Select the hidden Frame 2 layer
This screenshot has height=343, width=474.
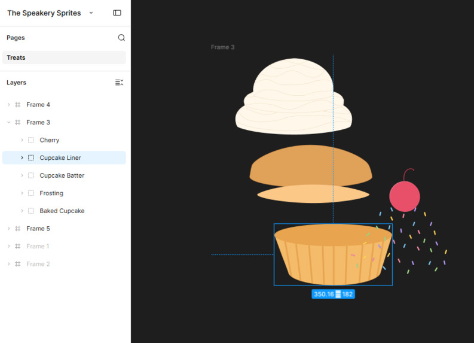pyautogui.click(x=64, y=264)
